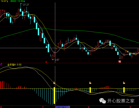Click the low price label ending in .67
Image resolution: width=139 pixels, height=108 pixels.
tap(57, 60)
